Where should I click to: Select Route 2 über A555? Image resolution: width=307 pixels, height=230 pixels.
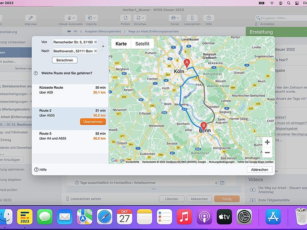tap(70, 119)
